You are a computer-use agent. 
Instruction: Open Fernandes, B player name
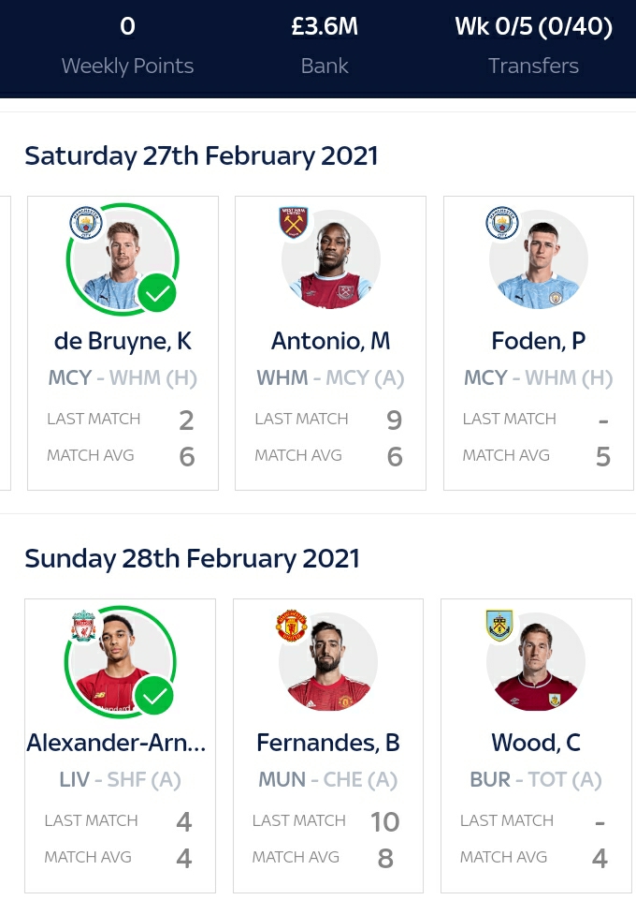click(x=328, y=743)
